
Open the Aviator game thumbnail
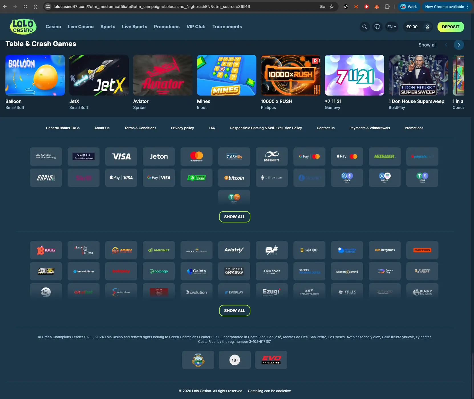pos(163,75)
